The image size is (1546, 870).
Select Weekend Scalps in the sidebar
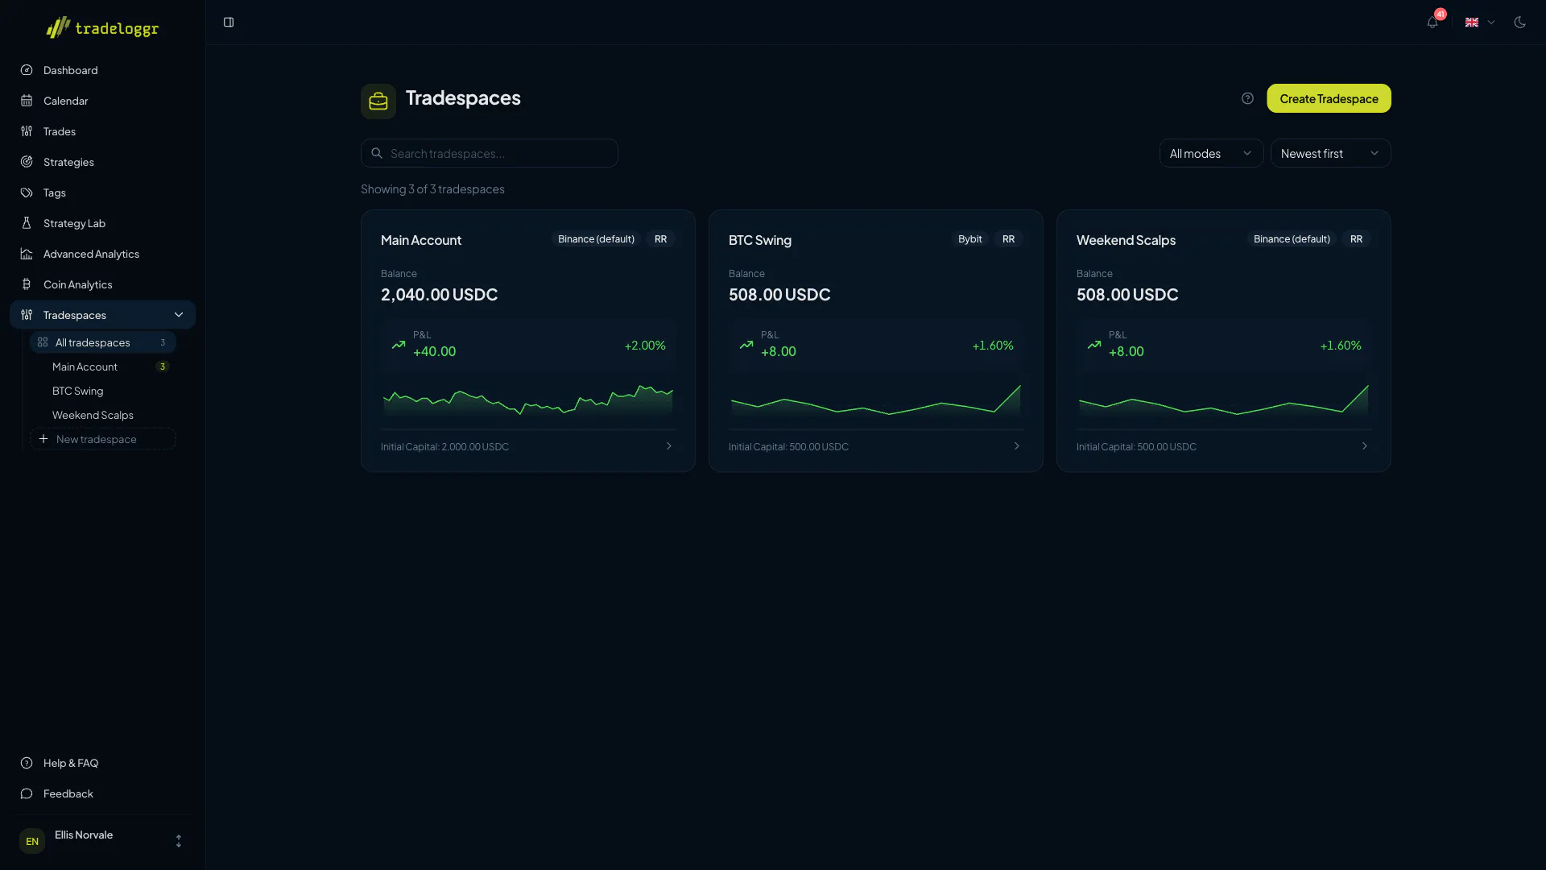click(x=103, y=415)
